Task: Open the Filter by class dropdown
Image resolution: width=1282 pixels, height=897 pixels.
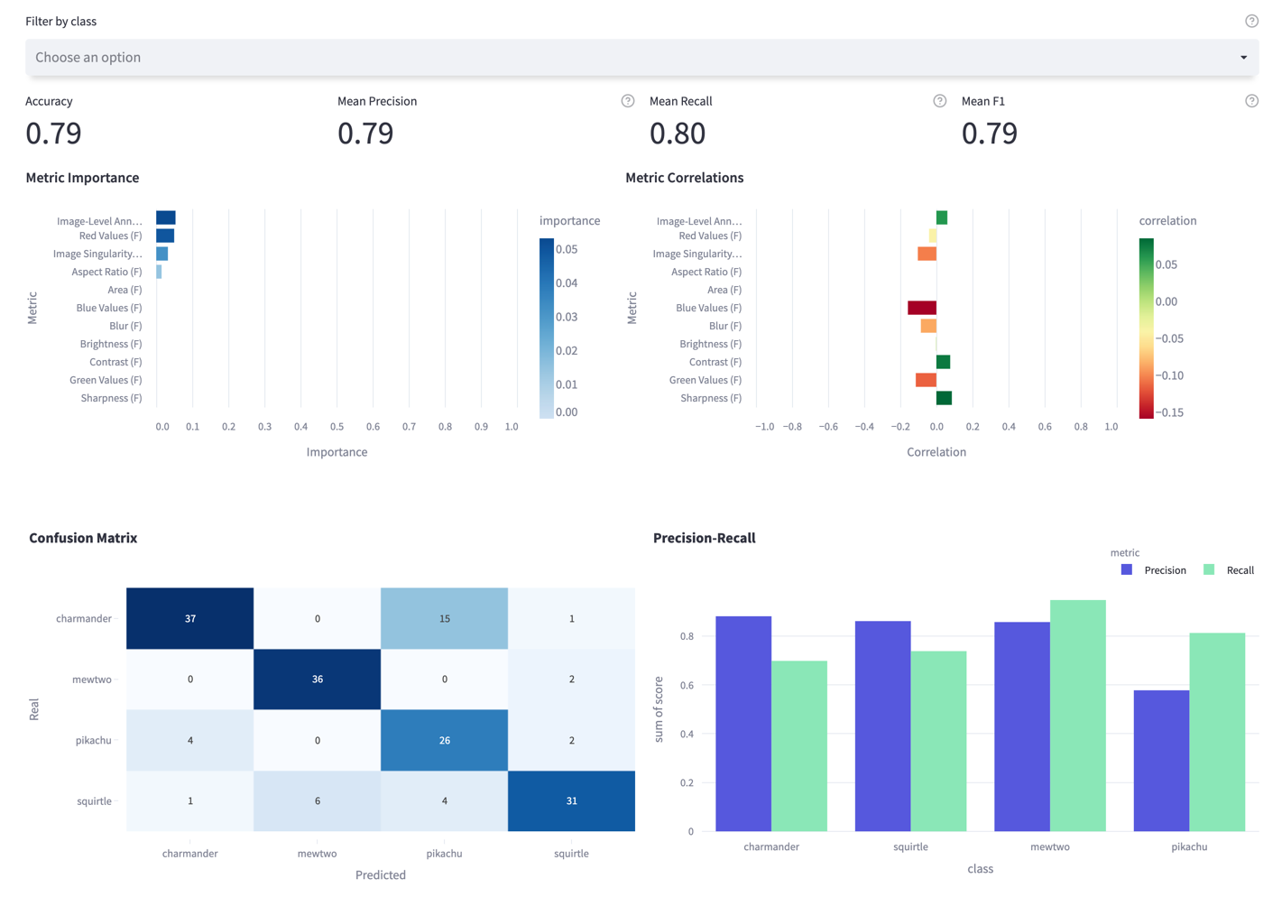Action: (x=641, y=57)
